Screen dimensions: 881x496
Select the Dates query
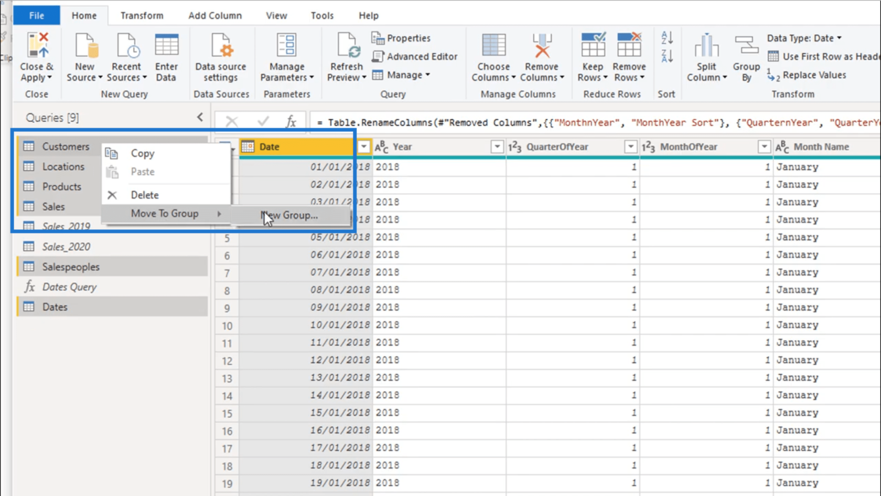pyautogui.click(x=112, y=307)
